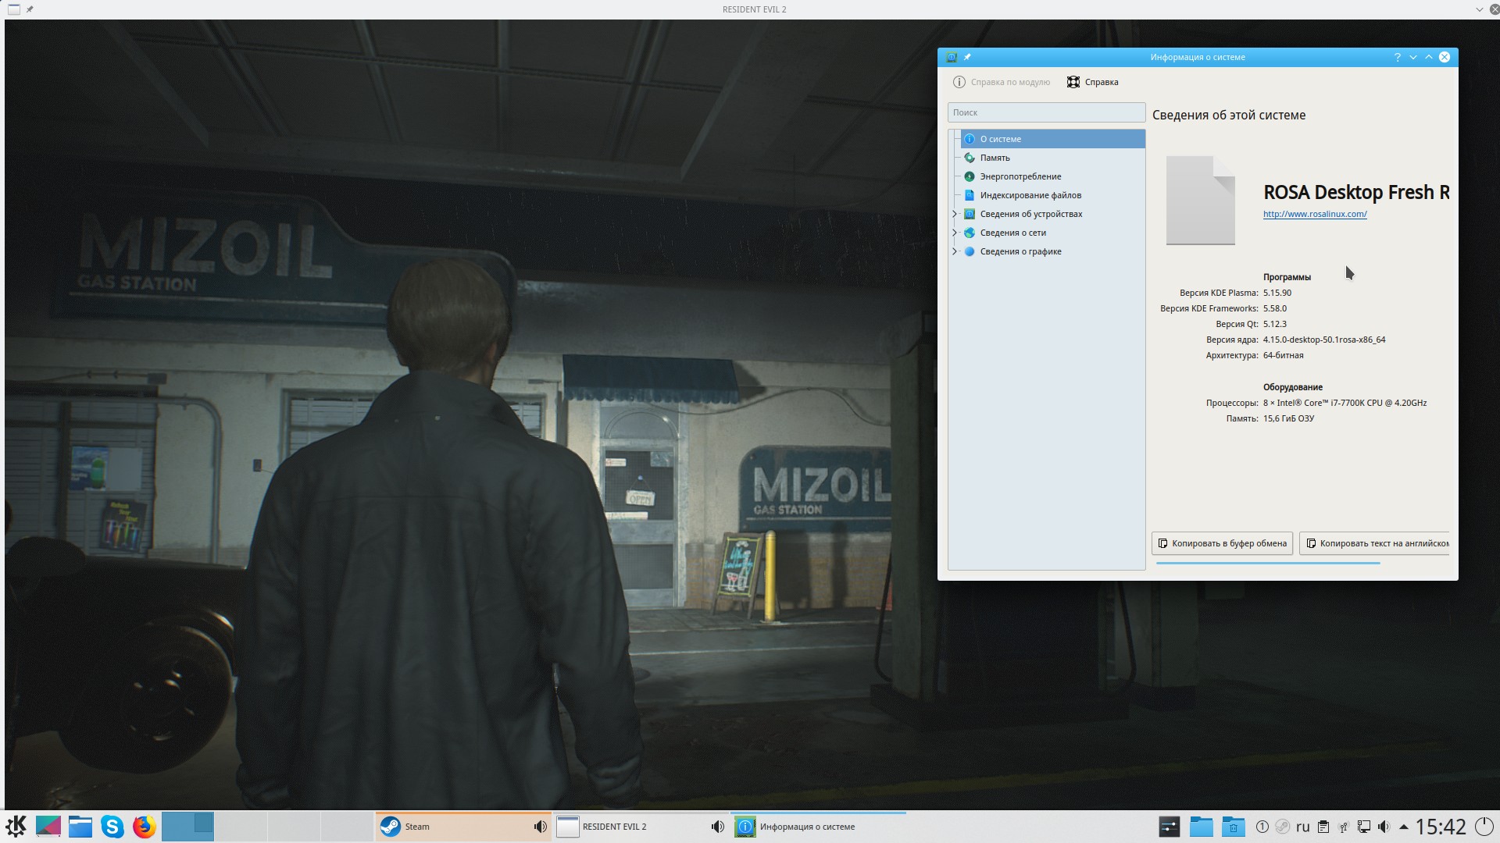Viewport: 1500px width, 843px height.
Task: Launch Skype from the taskbar
Action: 112,827
